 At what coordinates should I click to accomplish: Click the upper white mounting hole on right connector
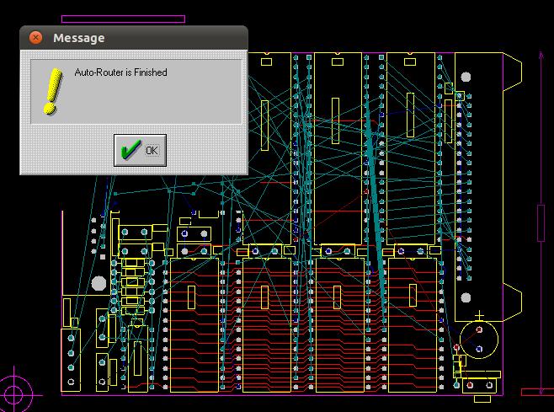(x=466, y=78)
